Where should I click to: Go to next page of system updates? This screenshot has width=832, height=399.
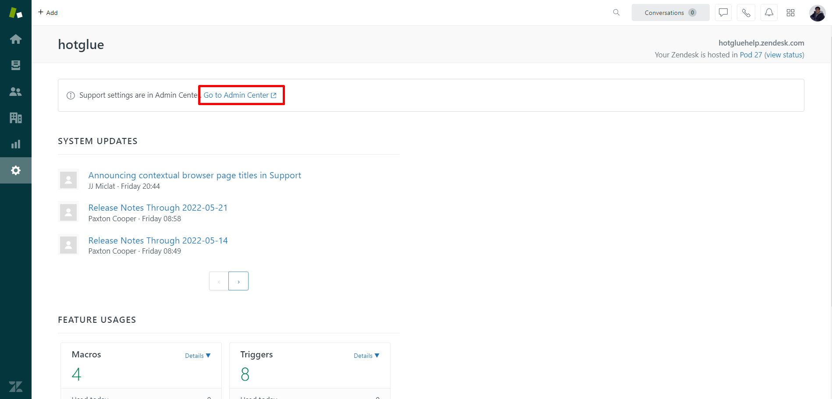[x=238, y=281]
